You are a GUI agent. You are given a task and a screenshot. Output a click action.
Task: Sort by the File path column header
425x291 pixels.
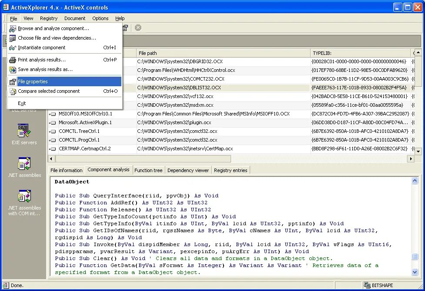point(223,53)
